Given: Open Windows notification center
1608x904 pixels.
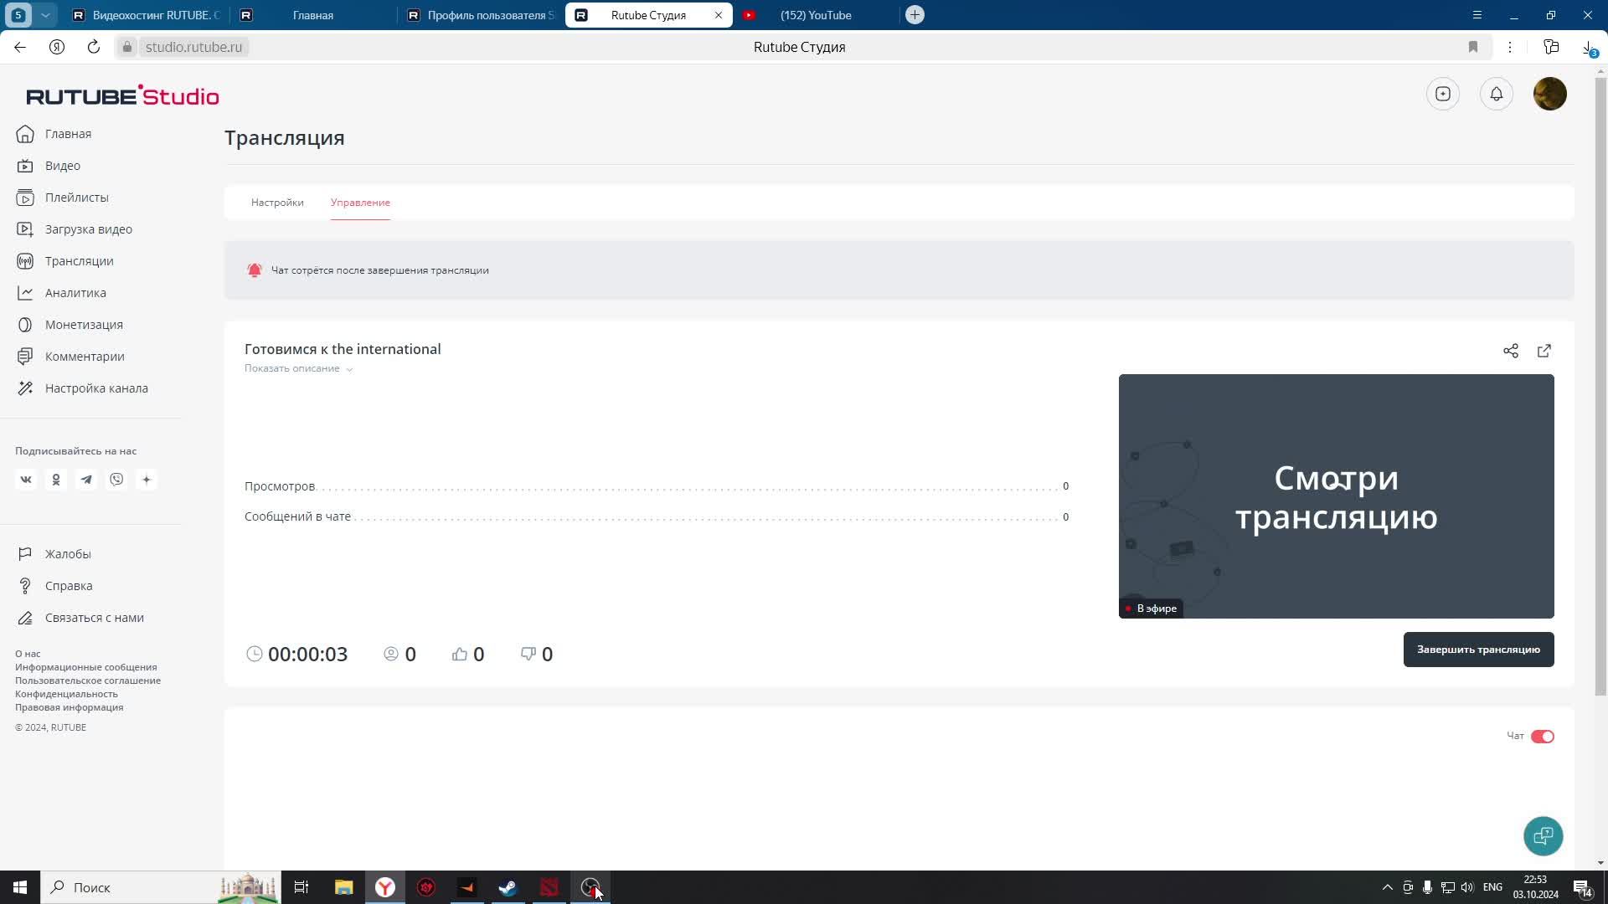Looking at the screenshot, I should click(1582, 887).
